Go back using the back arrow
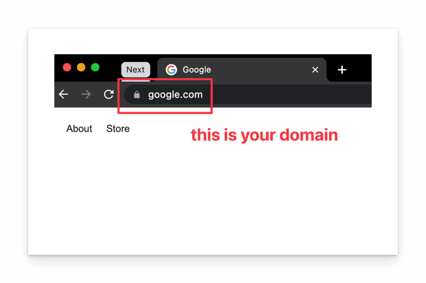Screen dimensions: 426x283 point(63,94)
